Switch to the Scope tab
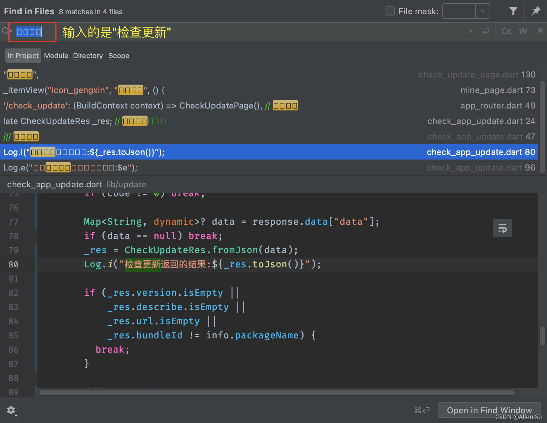The image size is (547, 423). (x=119, y=56)
